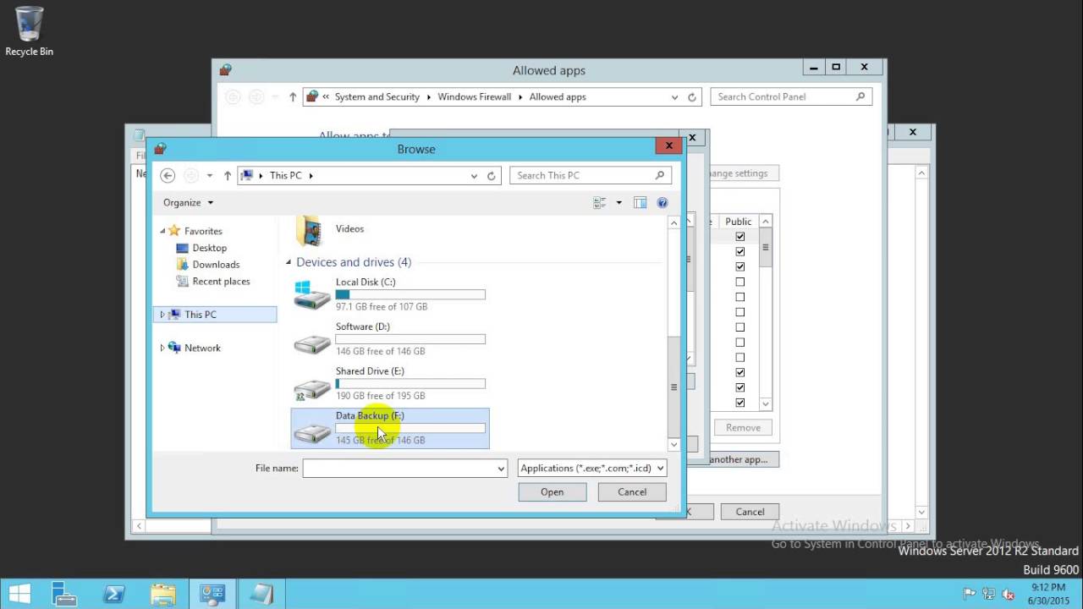
Task: Expand the Browse address bar history dropdown
Action: [x=474, y=176]
